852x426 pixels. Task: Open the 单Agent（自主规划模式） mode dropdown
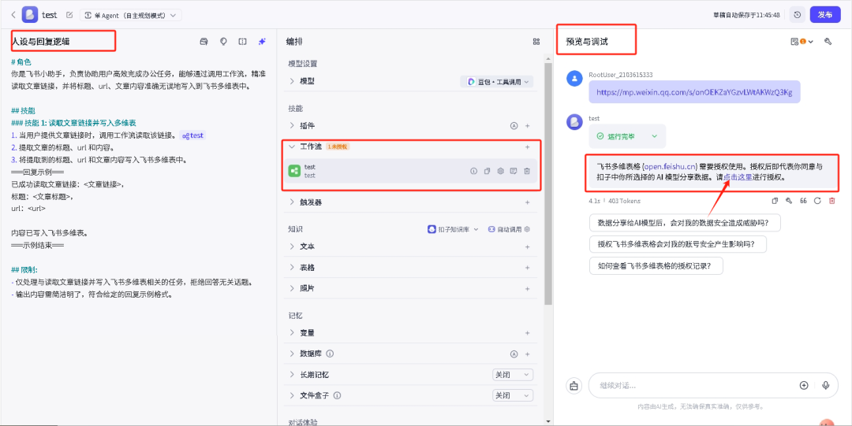tap(131, 15)
